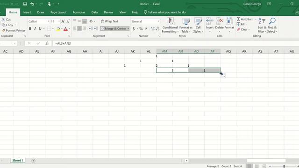Screen dimensions: 299x168
Task: Switch to the Insert ribbon tab
Action: (x=27, y=12)
